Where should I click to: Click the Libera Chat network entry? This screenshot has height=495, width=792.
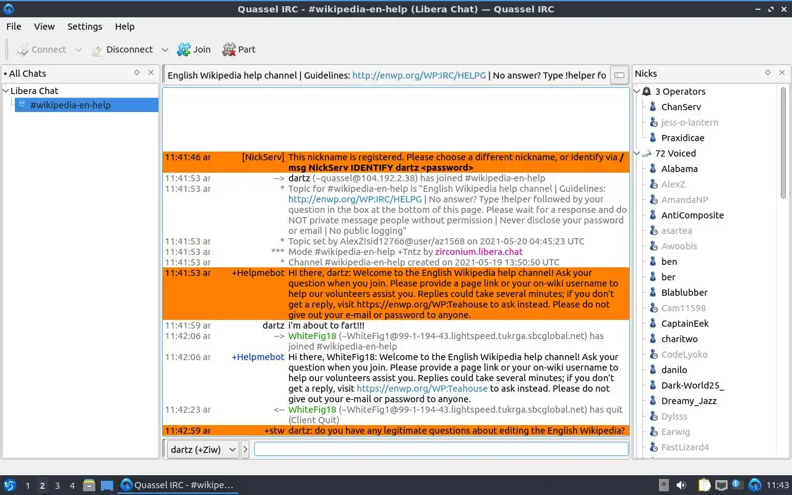pos(34,91)
